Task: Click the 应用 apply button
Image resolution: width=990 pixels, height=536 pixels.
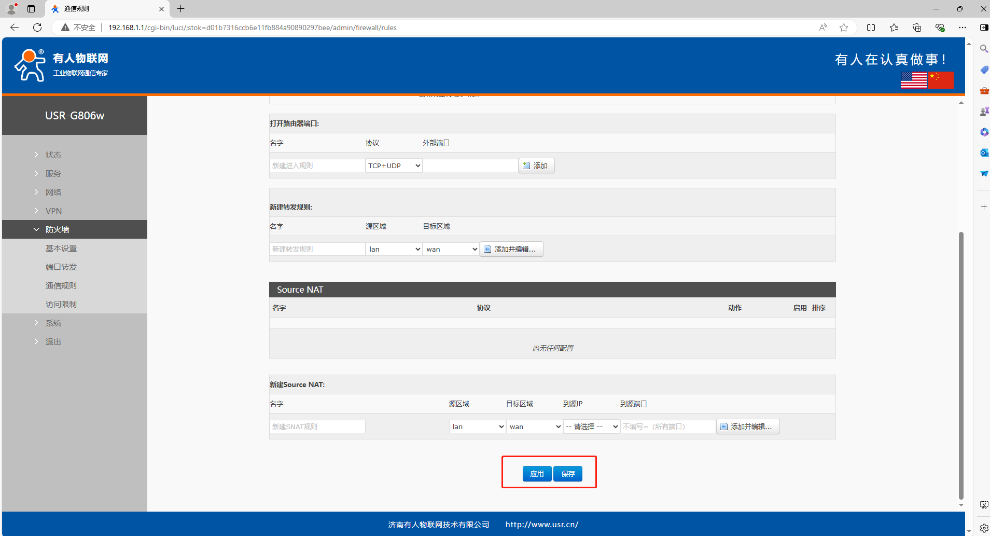Action: [x=537, y=474]
